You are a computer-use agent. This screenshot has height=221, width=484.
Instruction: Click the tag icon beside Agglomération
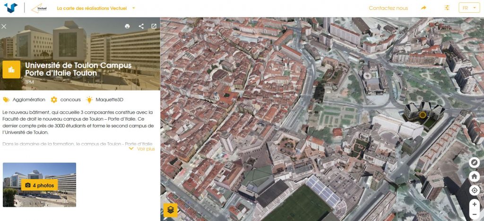(6, 100)
